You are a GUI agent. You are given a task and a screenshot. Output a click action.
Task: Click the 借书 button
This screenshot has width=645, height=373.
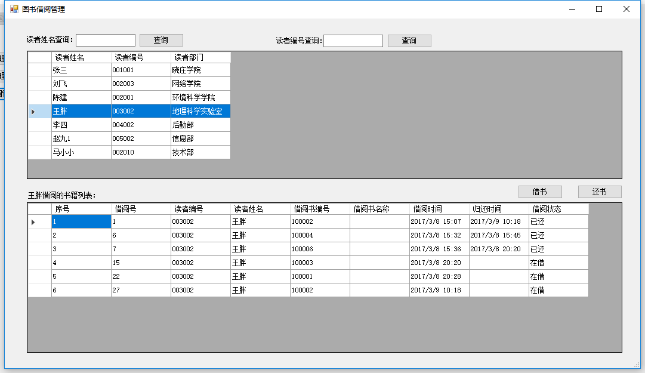tap(540, 192)
